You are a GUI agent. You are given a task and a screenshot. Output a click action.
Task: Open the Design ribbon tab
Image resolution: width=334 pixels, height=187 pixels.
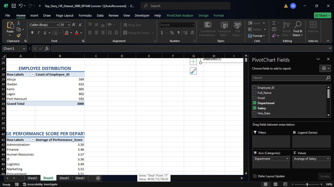tap(203, 16)
